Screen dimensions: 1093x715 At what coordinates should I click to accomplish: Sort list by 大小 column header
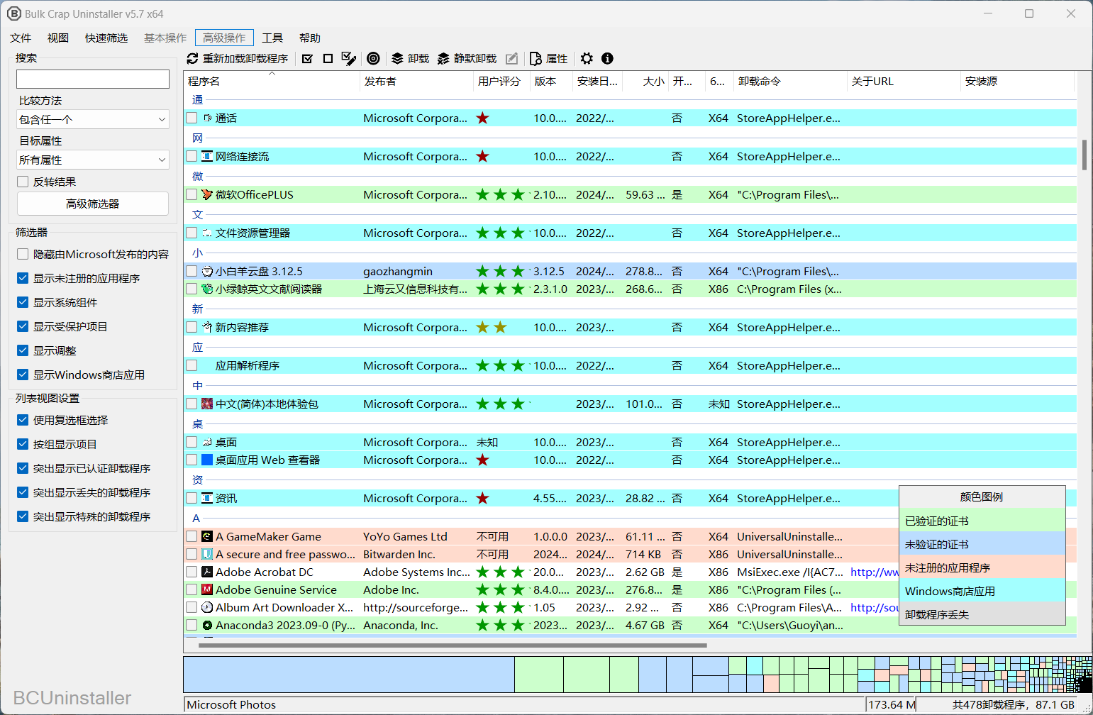pyautogui.click(x=646, y=81)
